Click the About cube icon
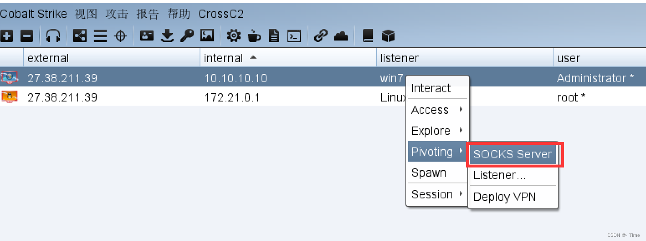This screenshot has width=646, height=241. pyautogui.click(x=388, y=36)
